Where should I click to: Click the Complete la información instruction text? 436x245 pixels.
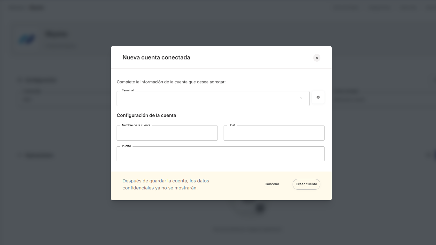171,82
